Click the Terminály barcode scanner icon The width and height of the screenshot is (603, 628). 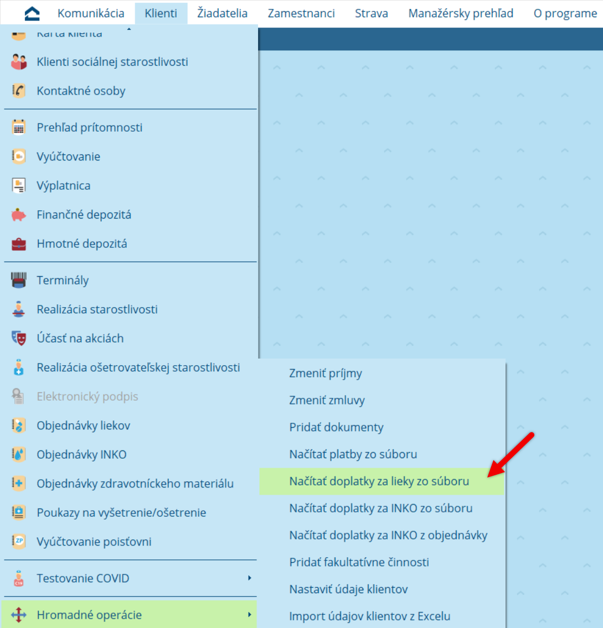[18, 281]
